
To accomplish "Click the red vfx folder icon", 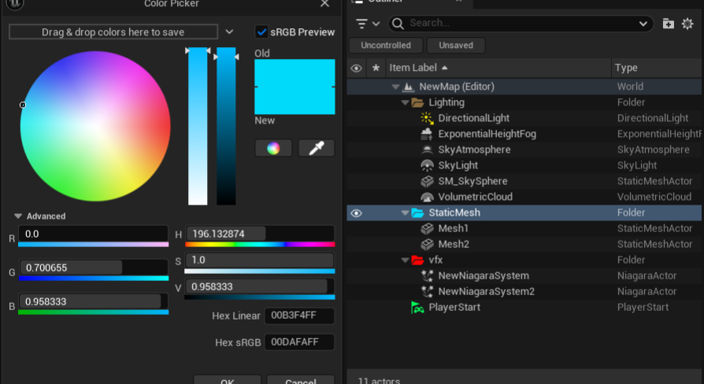I will 417,260.
